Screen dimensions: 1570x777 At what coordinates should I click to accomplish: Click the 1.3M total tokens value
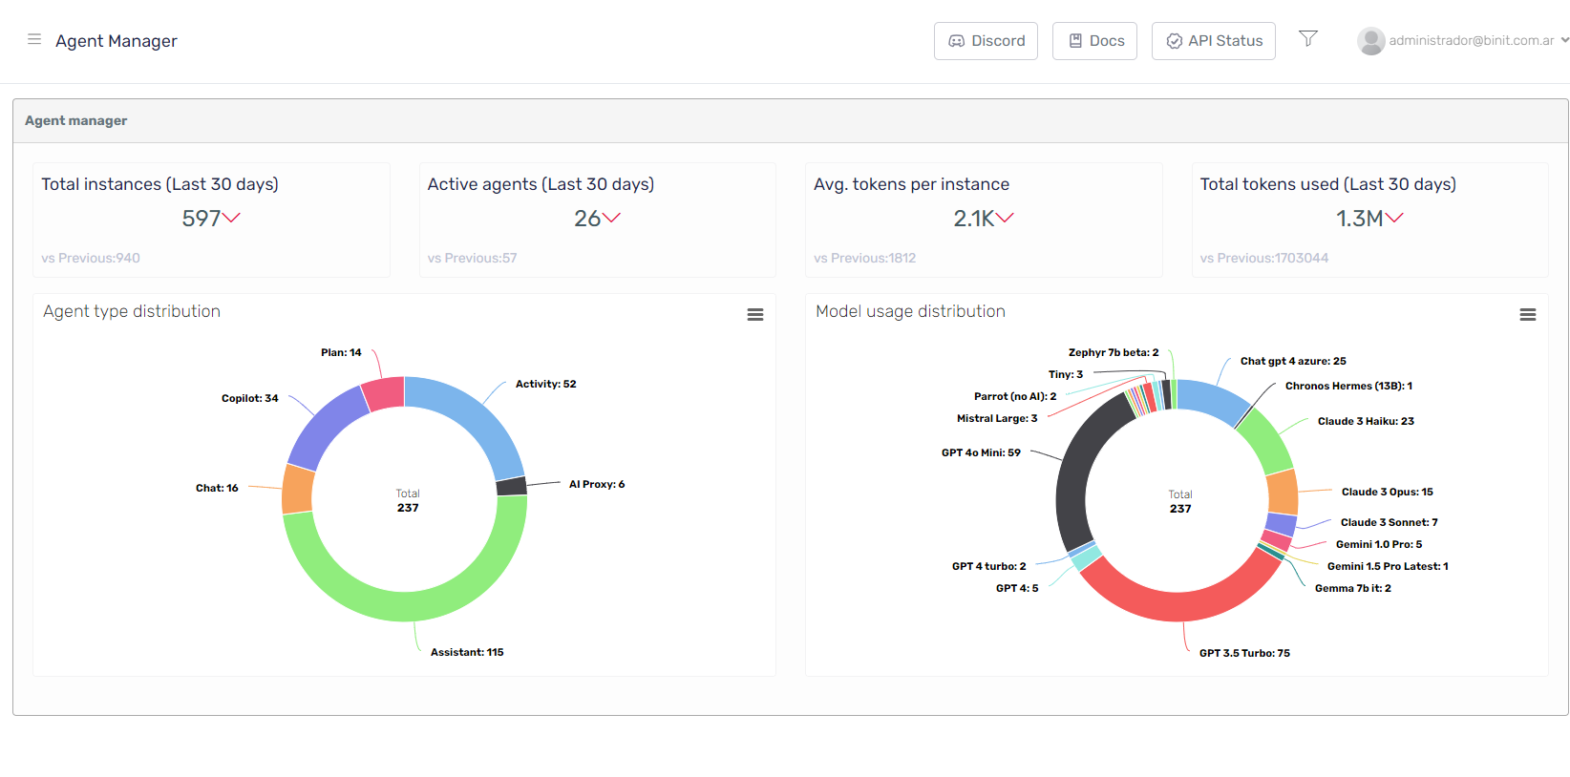(1360, 219)
